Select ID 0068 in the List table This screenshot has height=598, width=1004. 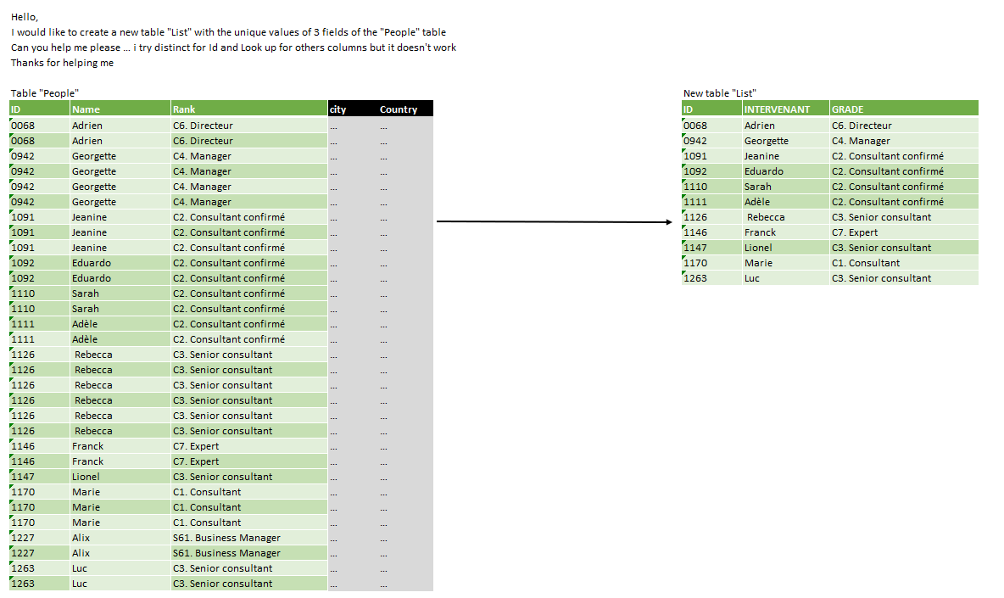712,126
